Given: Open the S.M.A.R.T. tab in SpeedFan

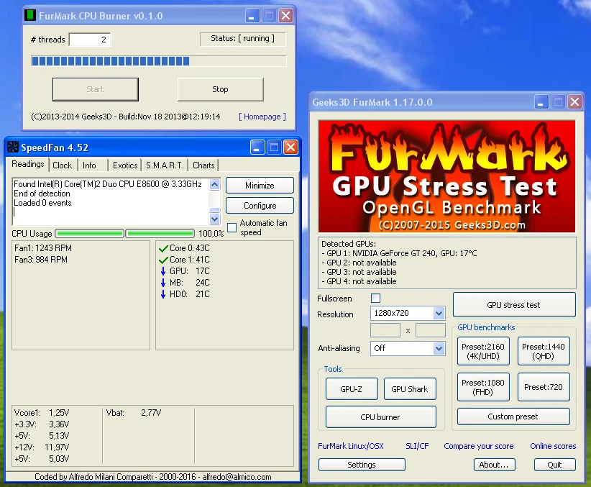Looking at the screenshot, I should click(165, 165).
